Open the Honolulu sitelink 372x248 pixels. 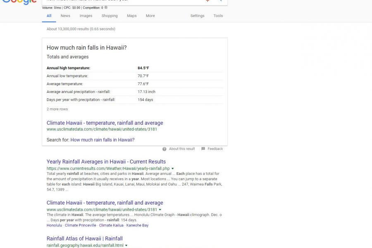click(54, 225)
